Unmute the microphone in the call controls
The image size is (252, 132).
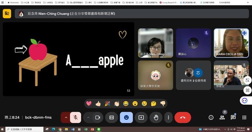coord(76,118)
